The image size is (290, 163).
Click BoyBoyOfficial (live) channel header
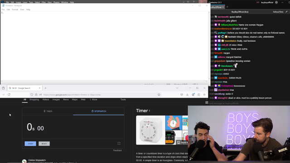click(x=240, y=12)
